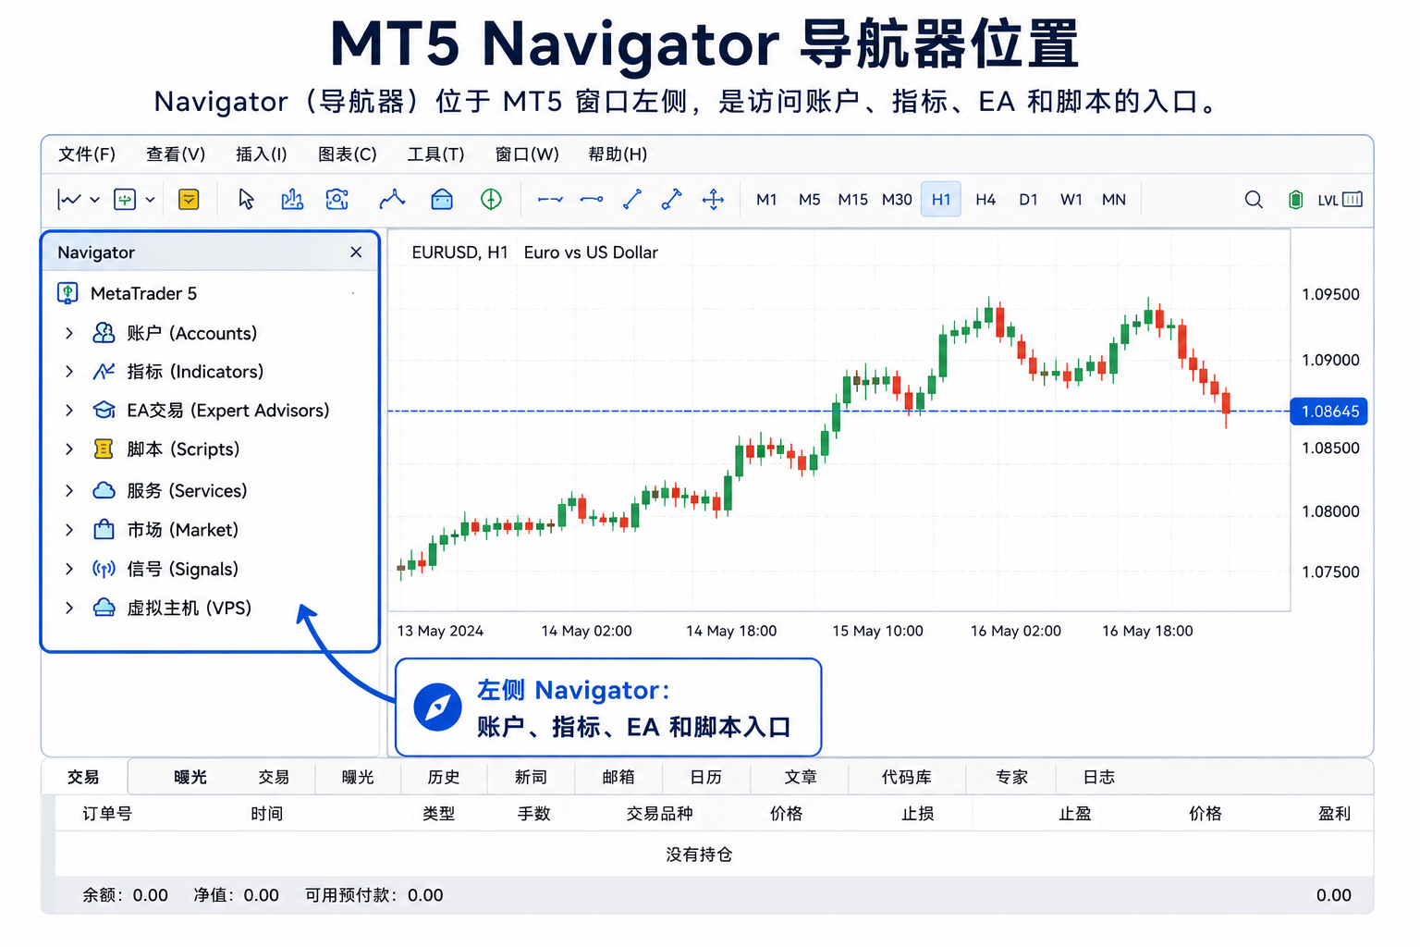Open the 工具(T) menu
This screenshot has height=947, width=1420.
(x=435, y=154)
